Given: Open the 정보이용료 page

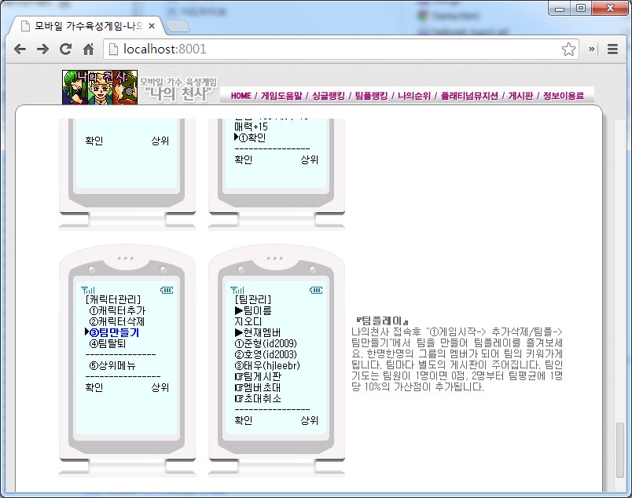Looking at the screenshot, I should tap(564, 96).
